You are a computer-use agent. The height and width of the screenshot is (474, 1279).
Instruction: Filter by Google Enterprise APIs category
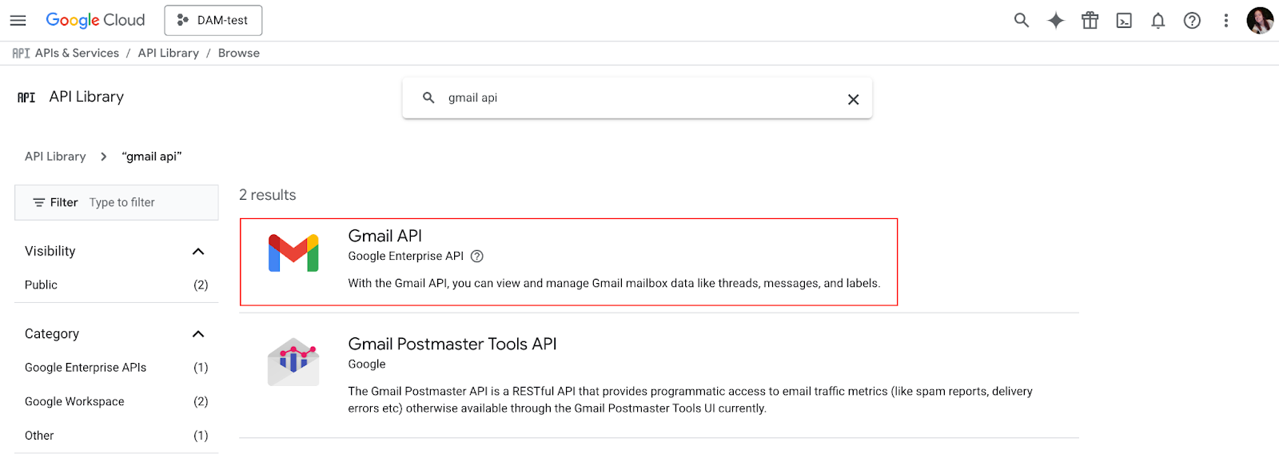pos(116,368)
